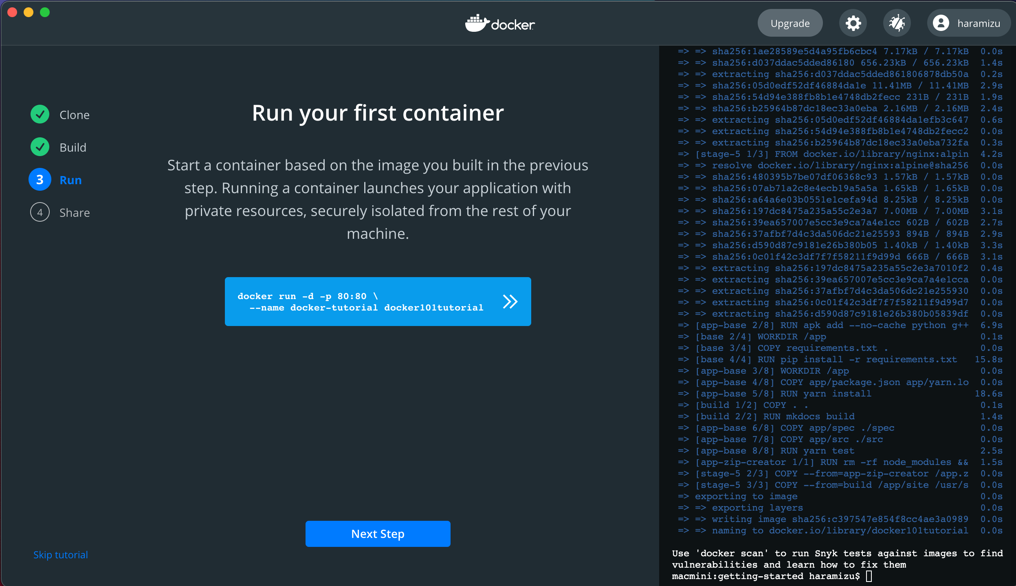This screenshot has height=586, width=1016.
Task: Open the Settings gear icon
Action: tap(853, 23)
